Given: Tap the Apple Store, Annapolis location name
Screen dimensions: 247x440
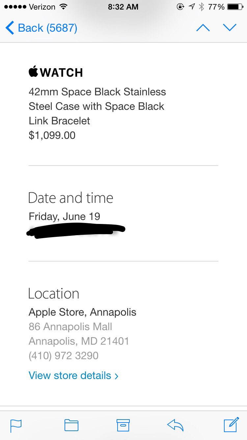Looking at the screenshot, I should pos(82,312).
